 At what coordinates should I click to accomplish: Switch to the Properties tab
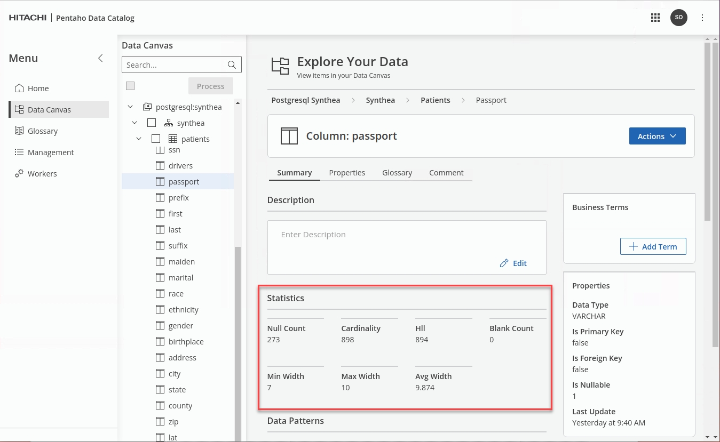347,173
